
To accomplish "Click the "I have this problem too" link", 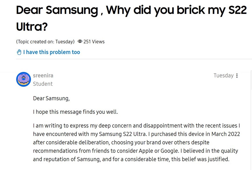I will [51, 52].
